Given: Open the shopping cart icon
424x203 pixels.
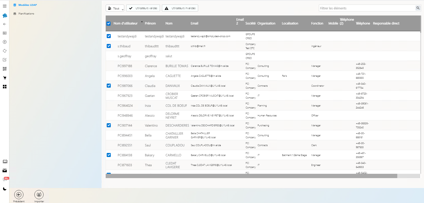Looking at the screenshot, I should point(5,78).
